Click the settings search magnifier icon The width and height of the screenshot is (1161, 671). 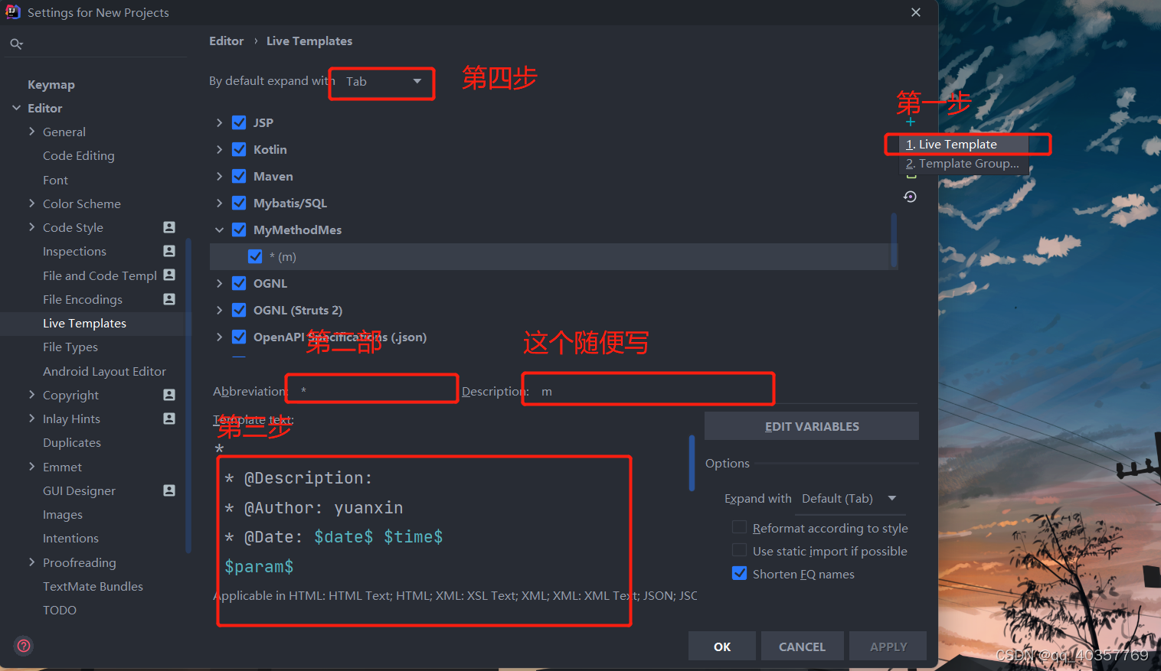(16, 44)
